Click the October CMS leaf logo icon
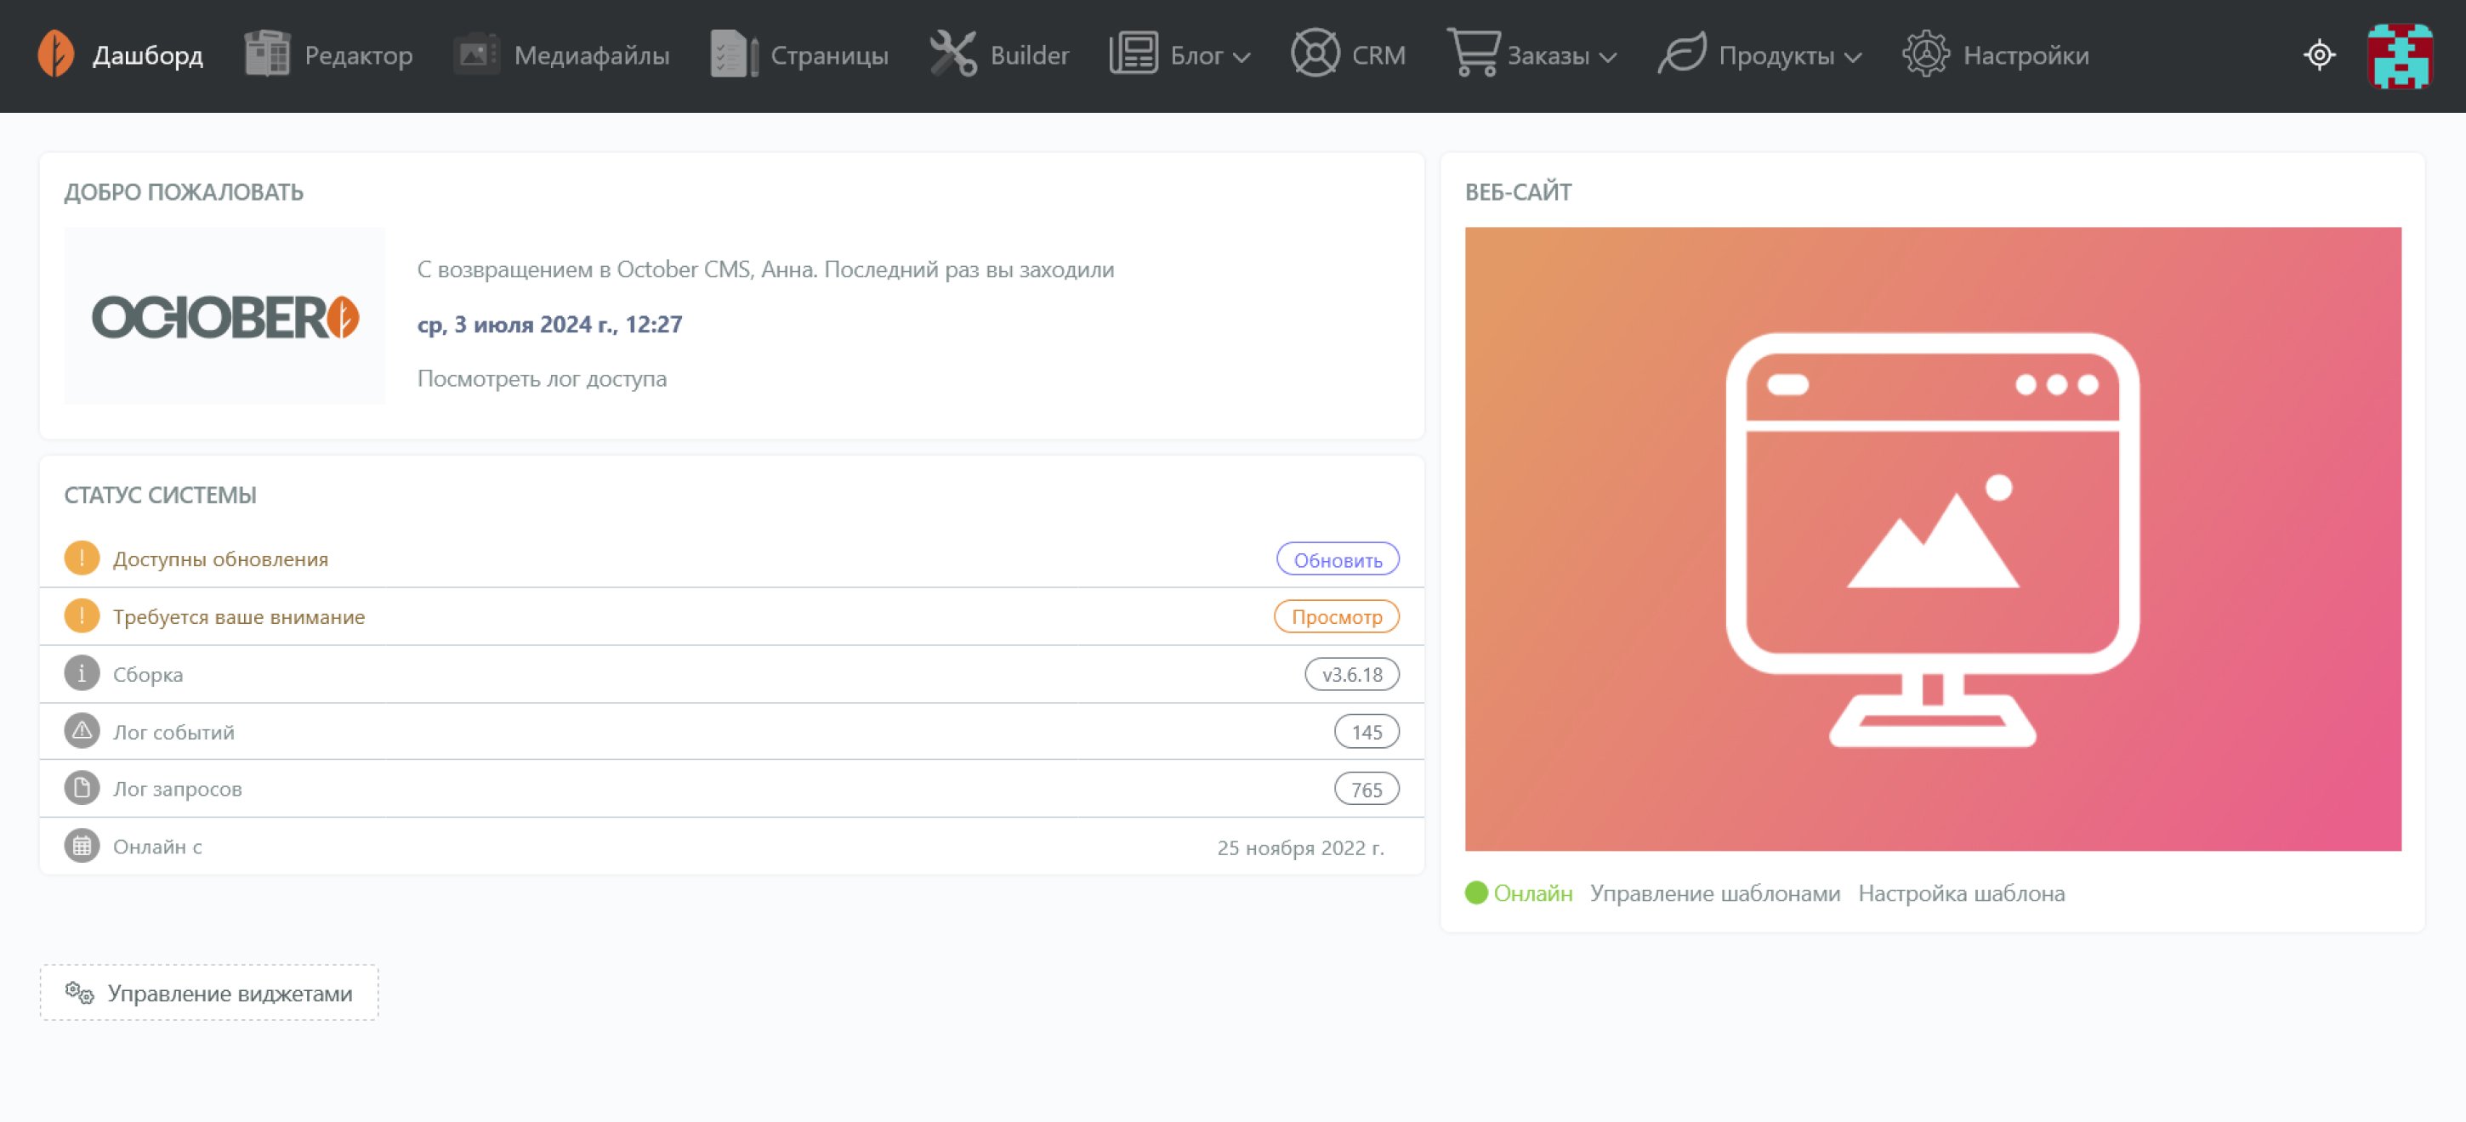 click(55, 54)
